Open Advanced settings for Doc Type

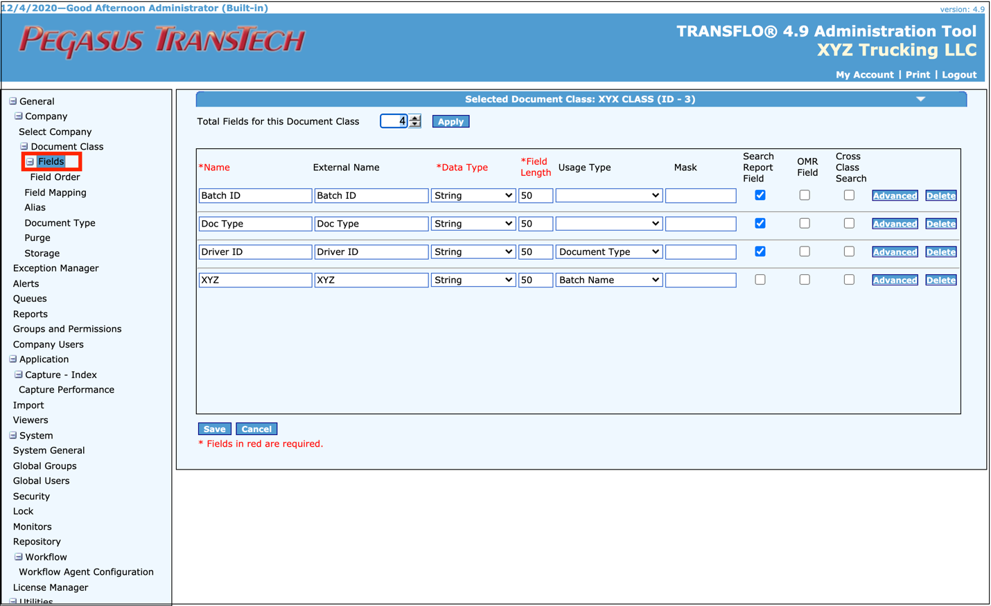click(x=895, y=224)
